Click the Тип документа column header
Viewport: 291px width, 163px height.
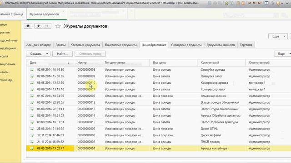125,62
